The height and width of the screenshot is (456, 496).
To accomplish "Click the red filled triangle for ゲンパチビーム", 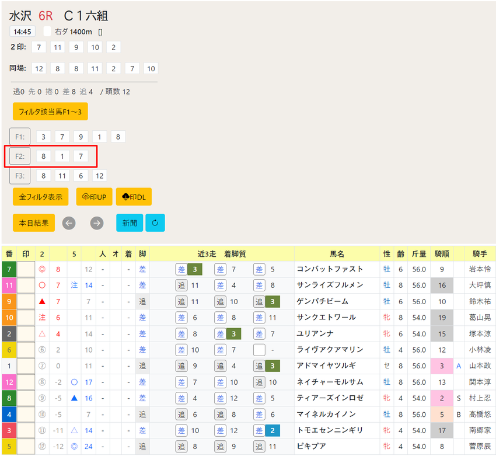I will [42, 302].
